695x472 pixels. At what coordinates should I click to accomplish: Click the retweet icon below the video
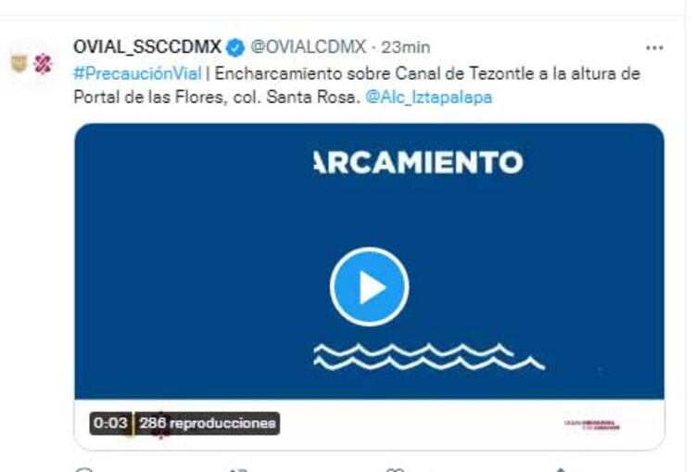point(238,469)
